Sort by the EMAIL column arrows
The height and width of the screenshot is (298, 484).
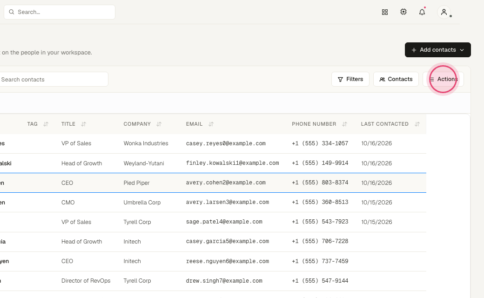(211, 124)
